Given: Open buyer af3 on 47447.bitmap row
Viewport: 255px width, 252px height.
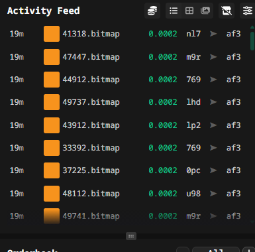Looking at the screenshot, I should (233, 57).
